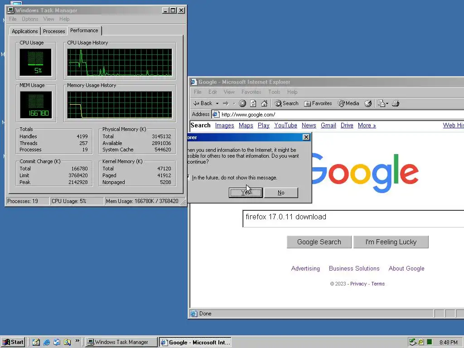This screenshot has width=464, height=348.
Task: Click the Back arrow in Internet Explorer
Action: coord(203,103)
